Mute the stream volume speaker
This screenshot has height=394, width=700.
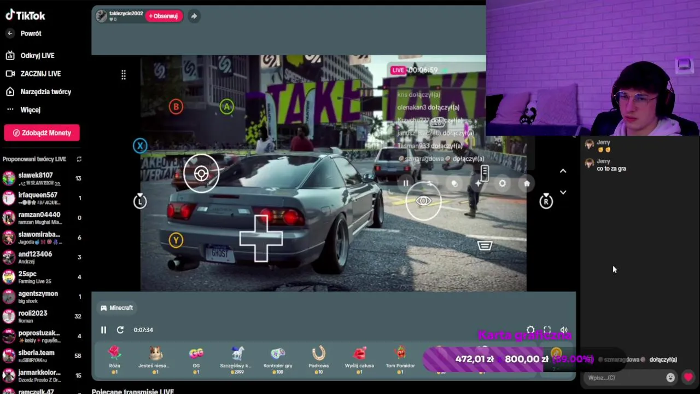pyautogui.click(x=564, y=330)
